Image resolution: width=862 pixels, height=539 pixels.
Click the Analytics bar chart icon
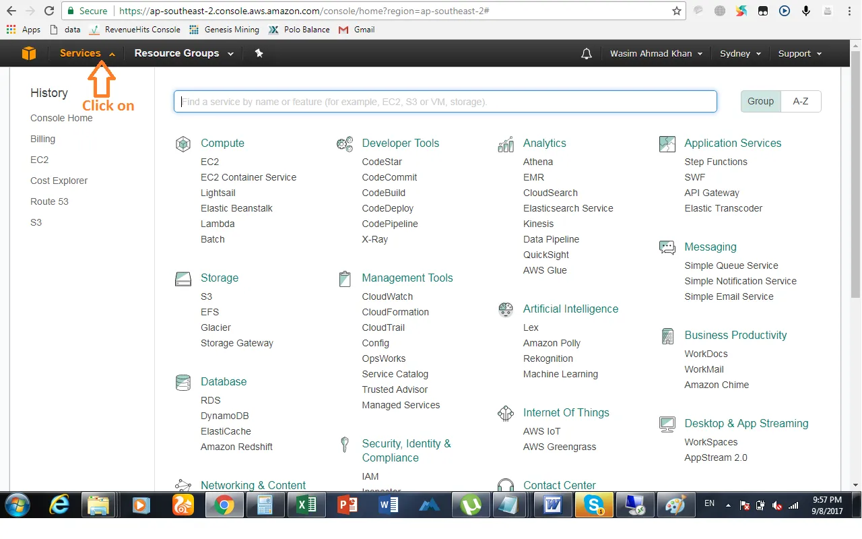tap(506, 144)
